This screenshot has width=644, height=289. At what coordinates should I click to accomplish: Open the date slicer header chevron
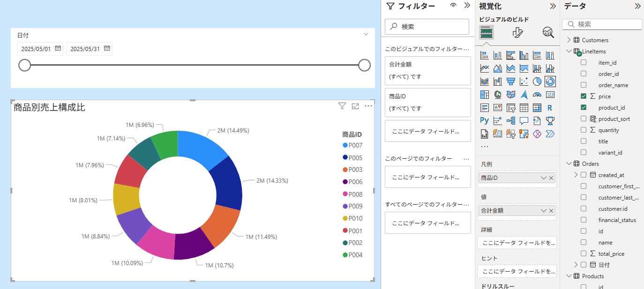click(366, 34)
